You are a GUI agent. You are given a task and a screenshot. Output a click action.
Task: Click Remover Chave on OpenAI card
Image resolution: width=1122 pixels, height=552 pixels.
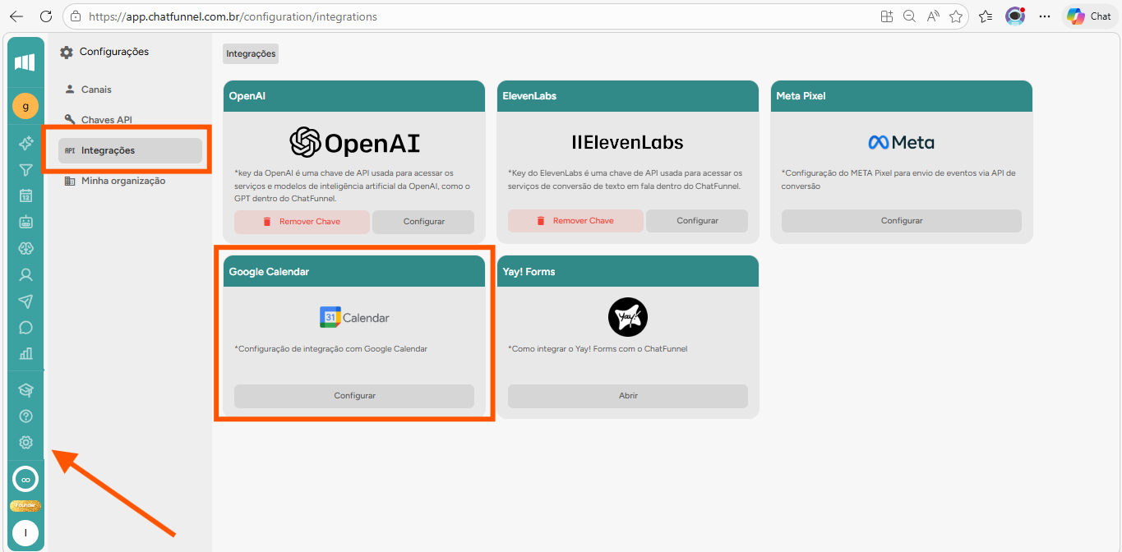click(302, 221)
